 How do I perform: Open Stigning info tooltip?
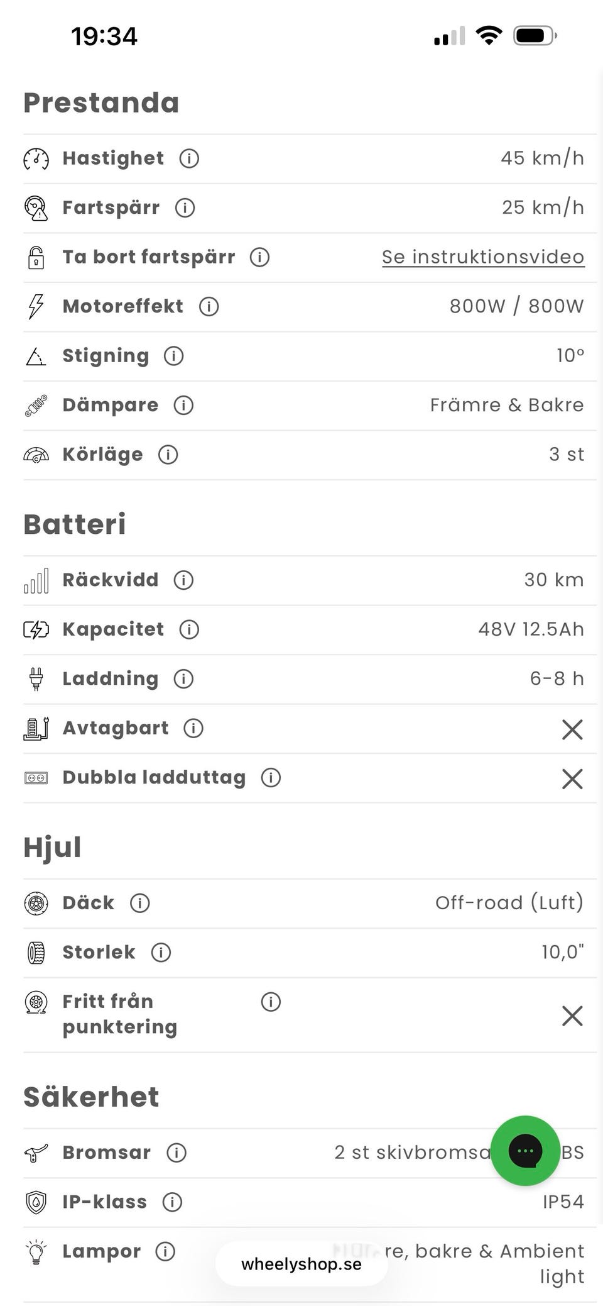173,356
